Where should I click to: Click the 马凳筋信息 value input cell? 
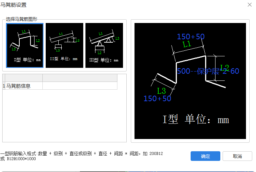80,86
